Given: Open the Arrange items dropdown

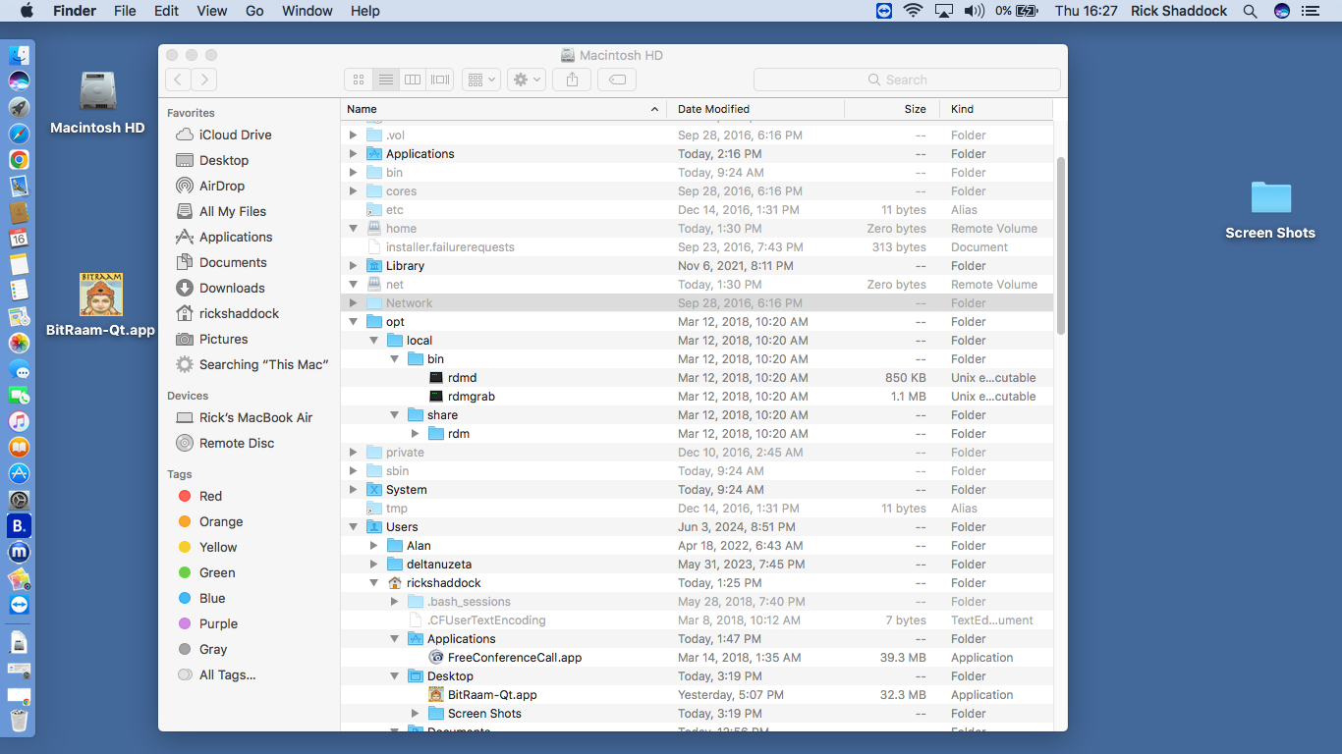Looking at the screenshot, I should (x=481, y=80).
